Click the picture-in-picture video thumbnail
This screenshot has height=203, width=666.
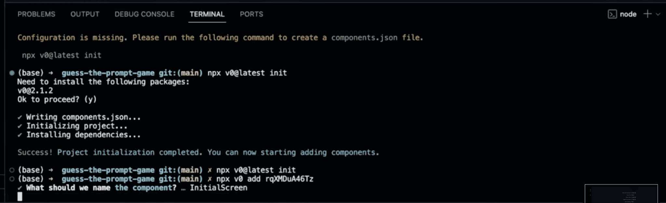coord(621,195)
